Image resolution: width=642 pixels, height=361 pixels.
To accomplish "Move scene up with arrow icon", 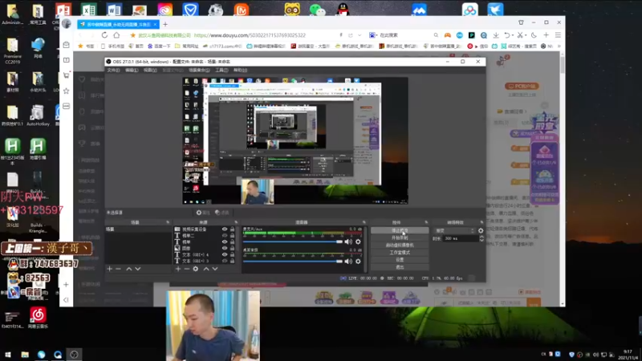I will tap(129, 269).
